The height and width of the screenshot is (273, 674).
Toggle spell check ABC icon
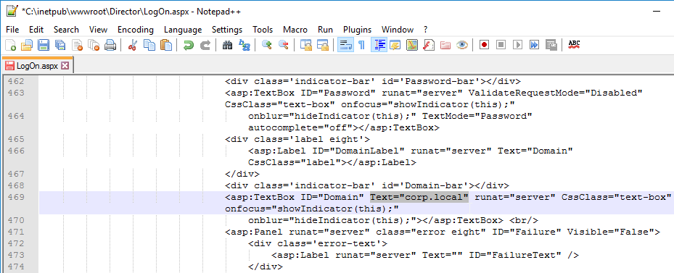coord(574,44)
